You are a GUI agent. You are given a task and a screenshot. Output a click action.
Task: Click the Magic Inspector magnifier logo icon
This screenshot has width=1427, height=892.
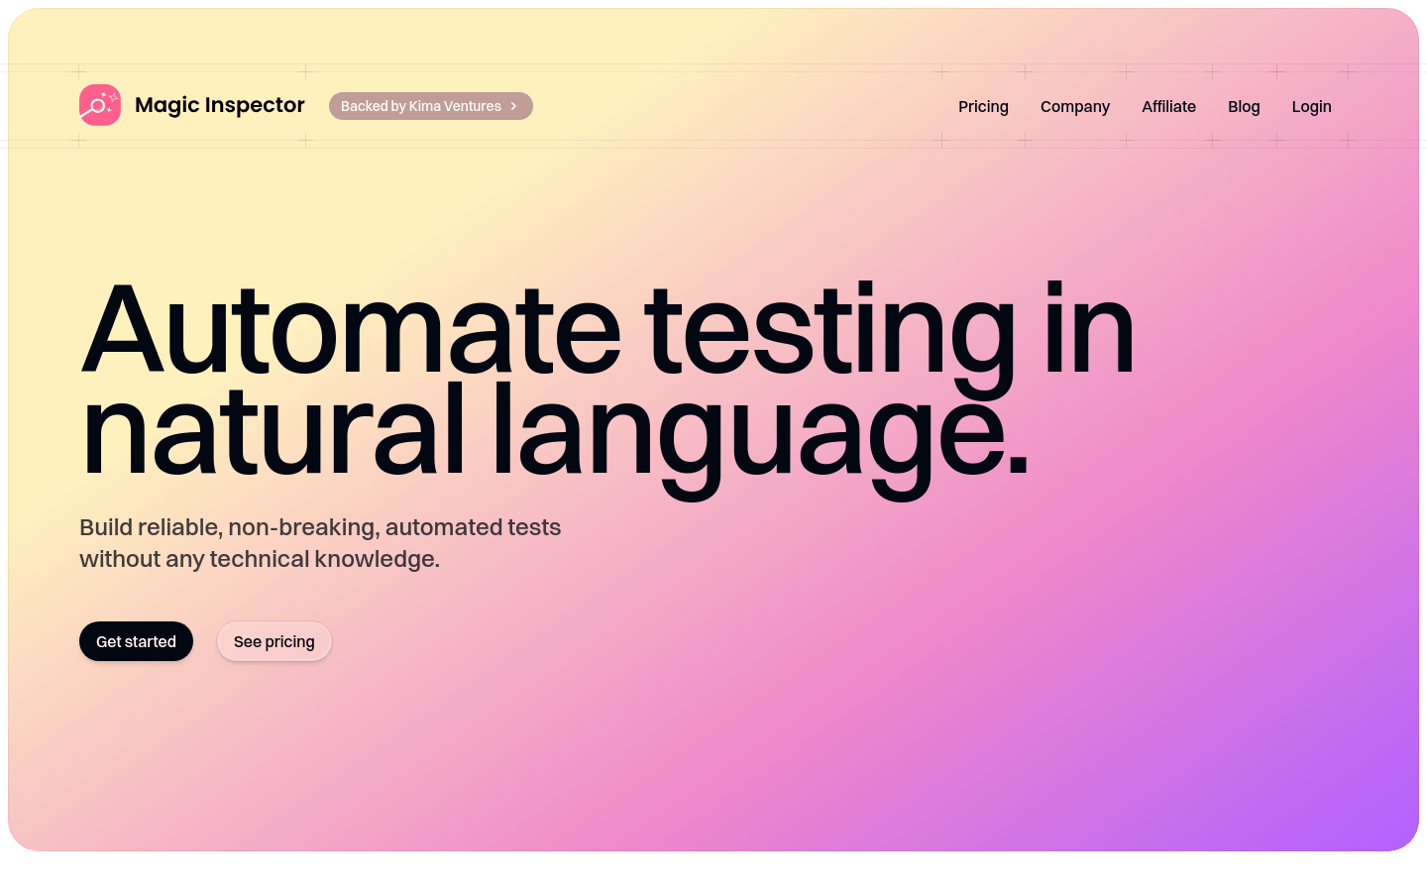coord(100,105)
